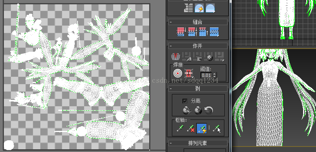The height and width of the screenshot is (152, 316).
Task: Click the Target Weld bullseye icon in 焊接
Action: pyautogui.click(x=177, y=73)
